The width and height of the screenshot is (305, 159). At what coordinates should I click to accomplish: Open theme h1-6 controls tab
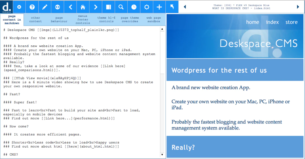point(106,19)
